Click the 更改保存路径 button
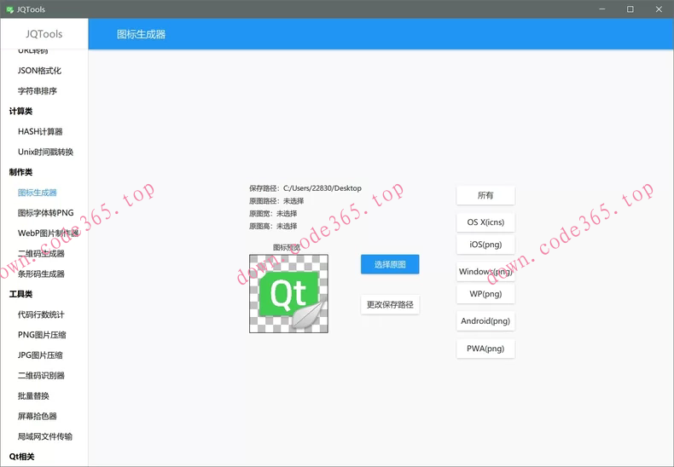This screenshot has height=467, width=674. 390,305
